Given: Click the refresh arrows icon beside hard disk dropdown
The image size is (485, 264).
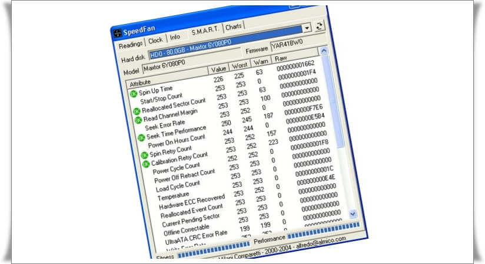Looking at the screenshot, I should pyautogui.click(x=319, y=26).
